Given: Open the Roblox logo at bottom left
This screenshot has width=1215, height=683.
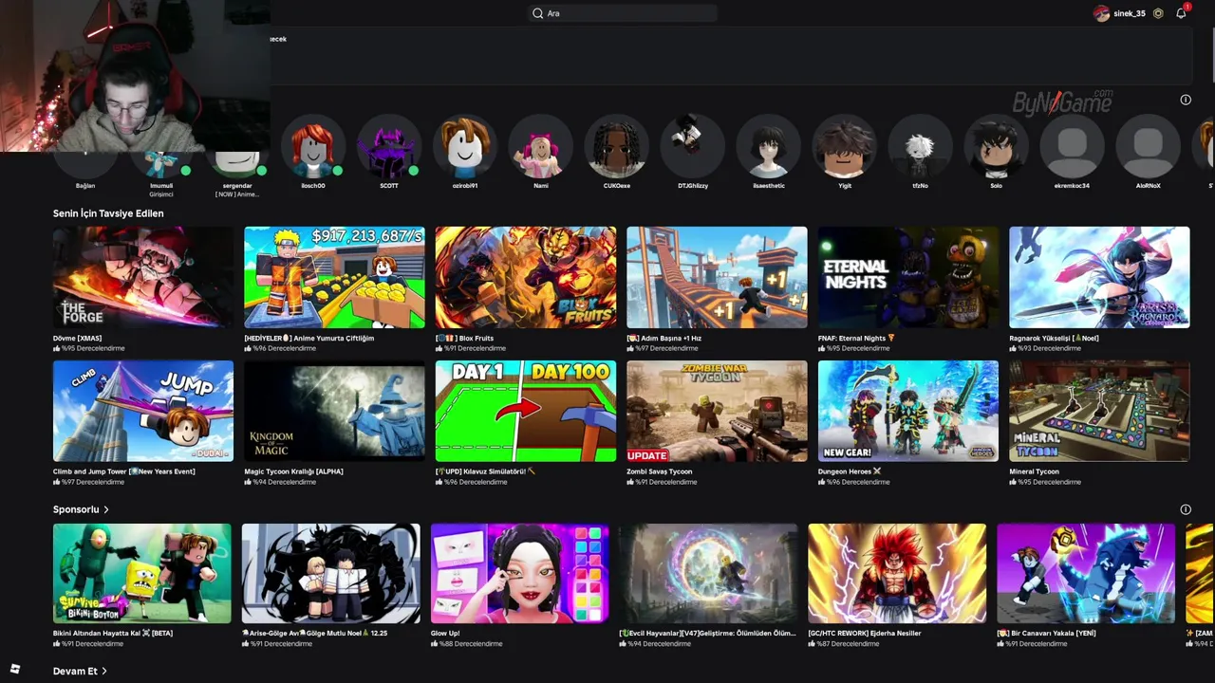Looking at the screenshot, I should pyautogui.click(x=15, y=668).
